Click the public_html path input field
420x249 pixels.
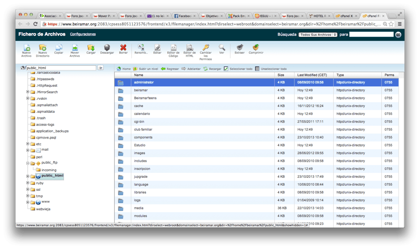click(x=61, y=68)
